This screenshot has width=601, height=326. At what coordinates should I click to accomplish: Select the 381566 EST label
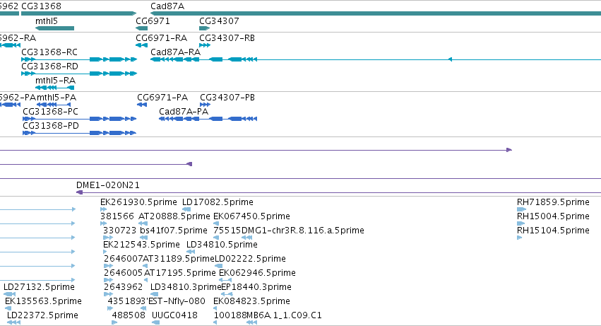pos(117,216)
